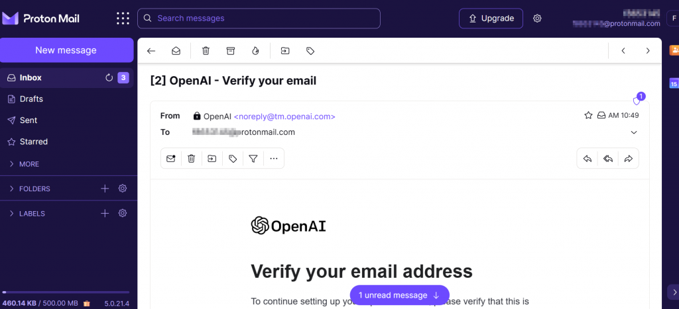Open the Proton apps grid icon
Screen dimensions: 679x309
[123, 19]
